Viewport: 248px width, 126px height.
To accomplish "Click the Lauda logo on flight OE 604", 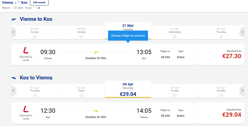I will pos(26,50).
